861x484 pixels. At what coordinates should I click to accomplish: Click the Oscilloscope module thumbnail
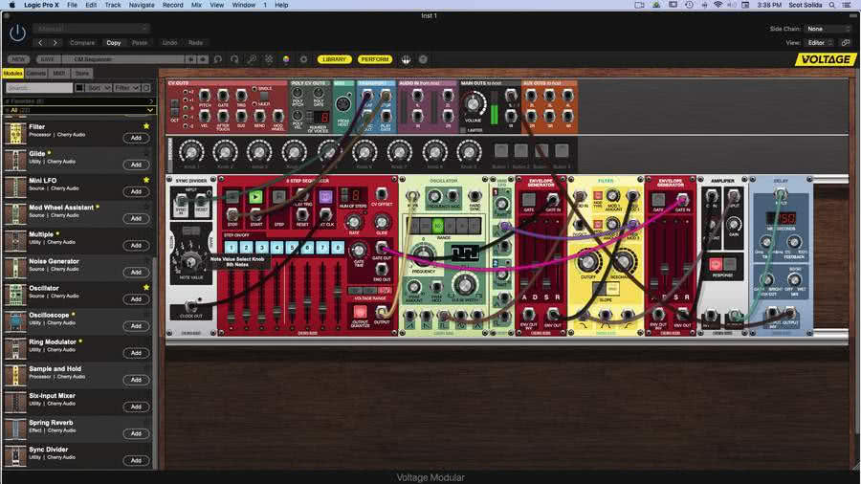click(15, 321)
